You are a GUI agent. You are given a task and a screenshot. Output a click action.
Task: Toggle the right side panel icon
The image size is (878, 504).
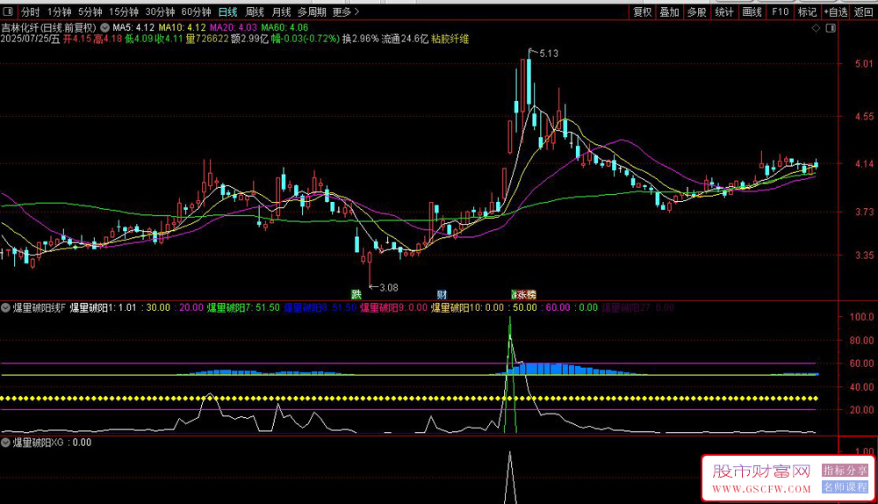(x=831, y=28)
